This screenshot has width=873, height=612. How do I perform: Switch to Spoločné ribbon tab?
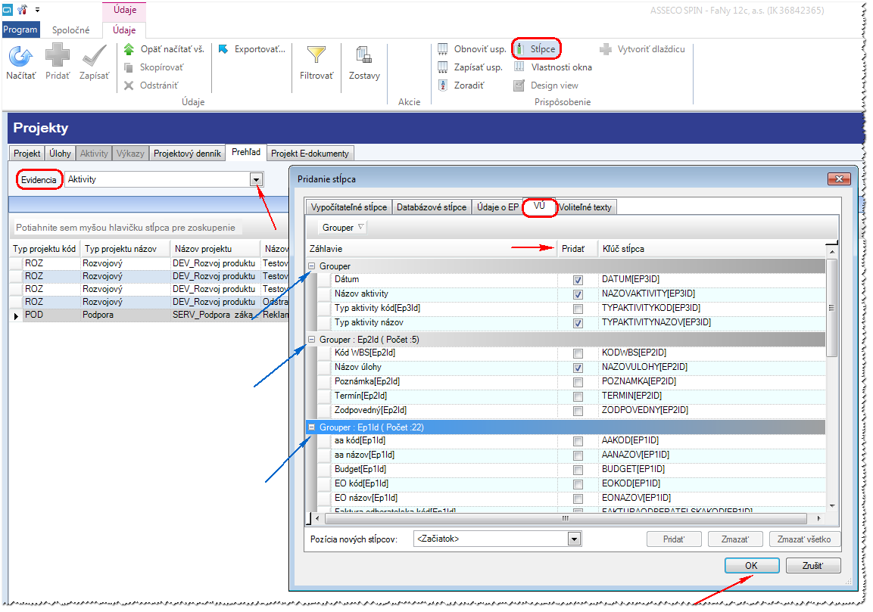click(x=70, y=30)
